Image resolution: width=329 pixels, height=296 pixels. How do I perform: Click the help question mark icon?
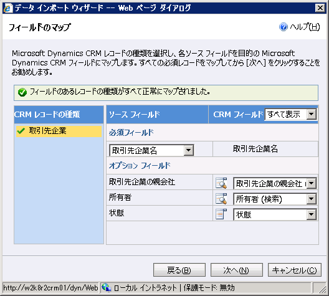pos(284,27)
